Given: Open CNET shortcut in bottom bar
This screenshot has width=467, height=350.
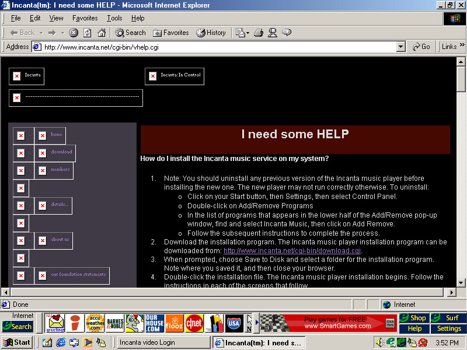Looking at the screenshot, I should click(x=194, y=323).
